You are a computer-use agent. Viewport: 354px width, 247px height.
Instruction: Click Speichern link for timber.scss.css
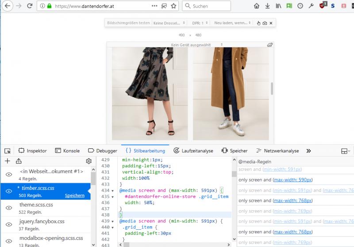(74, 195)
